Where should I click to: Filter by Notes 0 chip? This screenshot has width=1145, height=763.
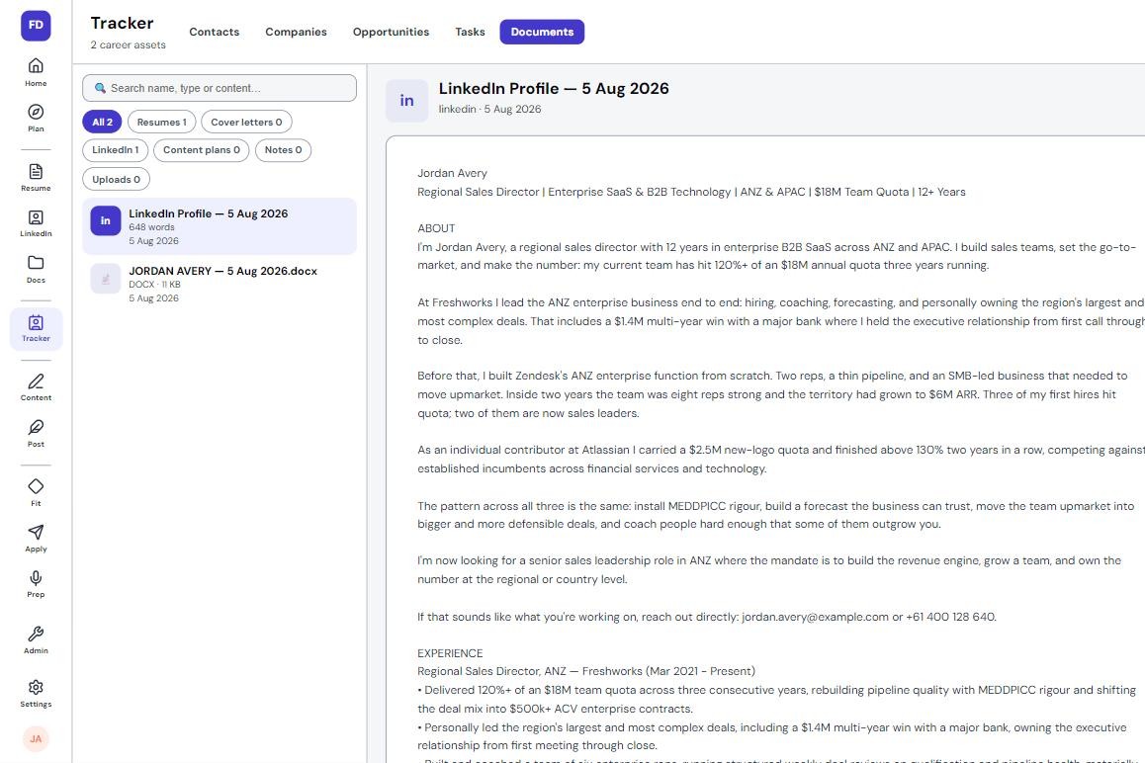(x=284, y=150)
